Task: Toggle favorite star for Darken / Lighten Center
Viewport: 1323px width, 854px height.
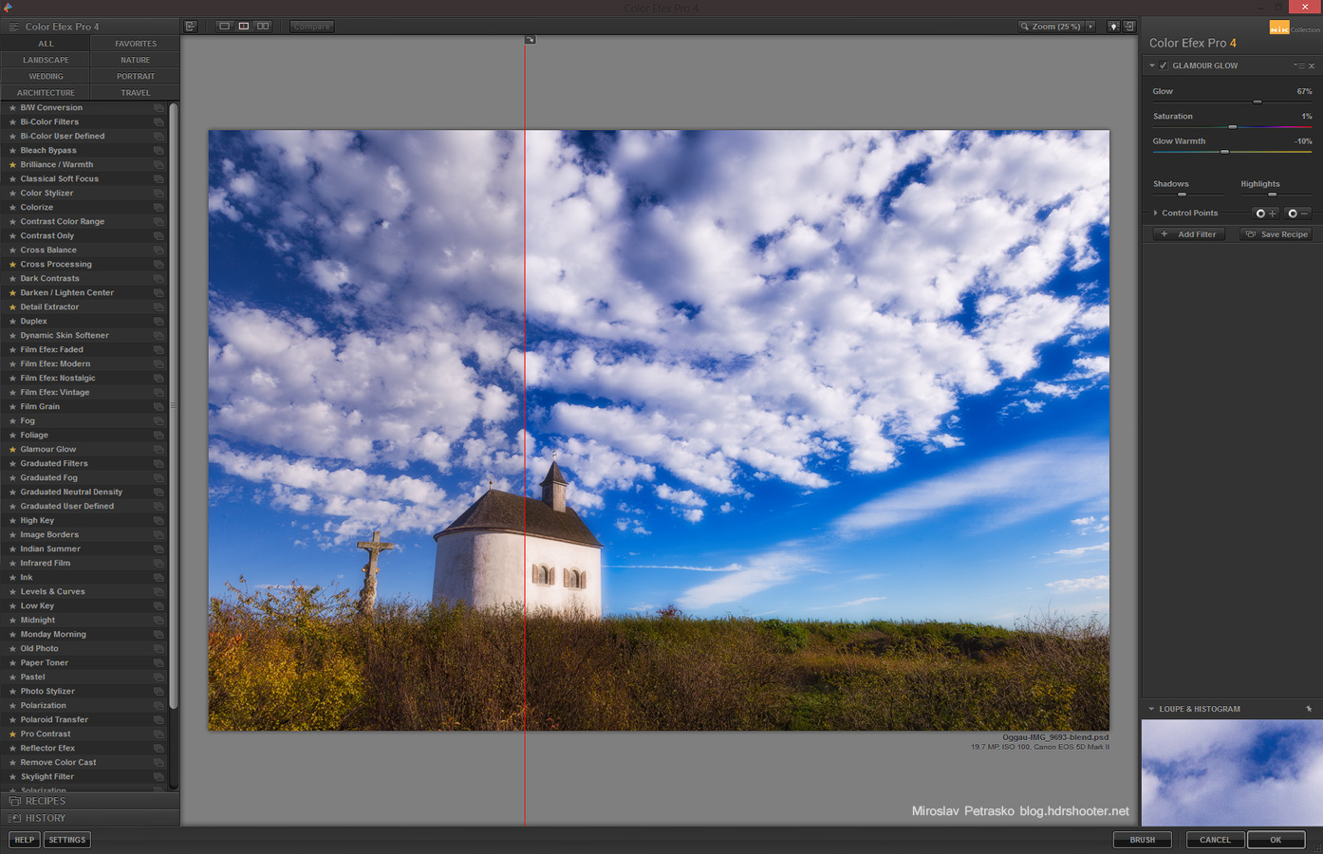Action: (x=12, y=292)
